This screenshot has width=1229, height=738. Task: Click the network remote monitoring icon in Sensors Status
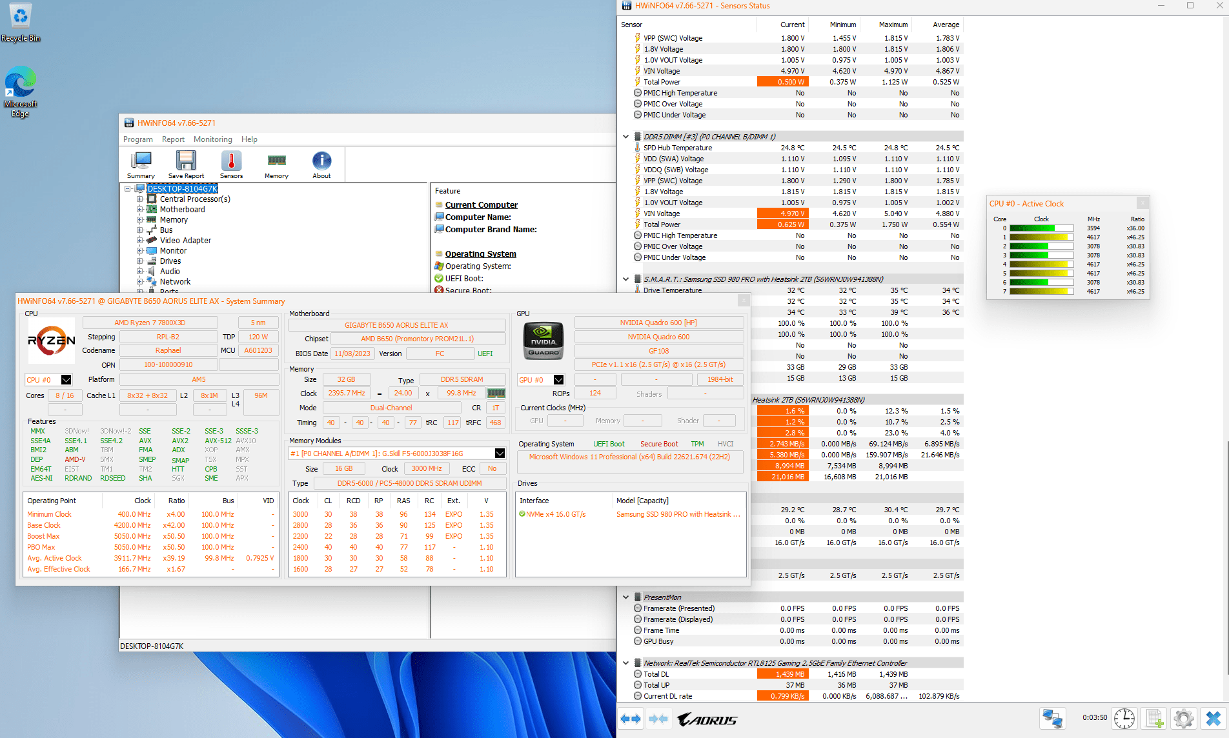click(x=1053, y=718)
